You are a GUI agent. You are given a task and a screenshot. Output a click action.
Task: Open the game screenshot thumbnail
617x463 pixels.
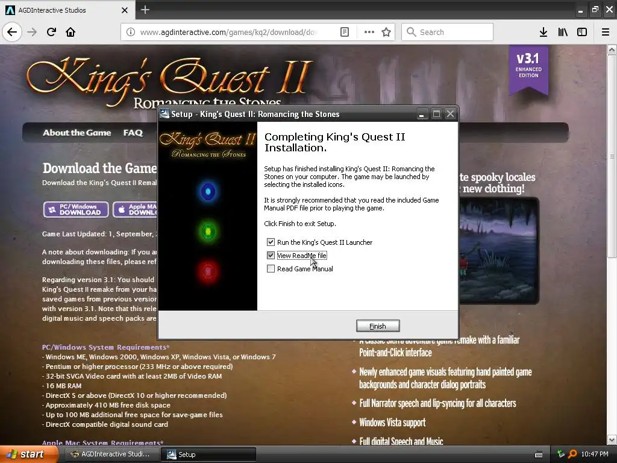click(498, 251)
